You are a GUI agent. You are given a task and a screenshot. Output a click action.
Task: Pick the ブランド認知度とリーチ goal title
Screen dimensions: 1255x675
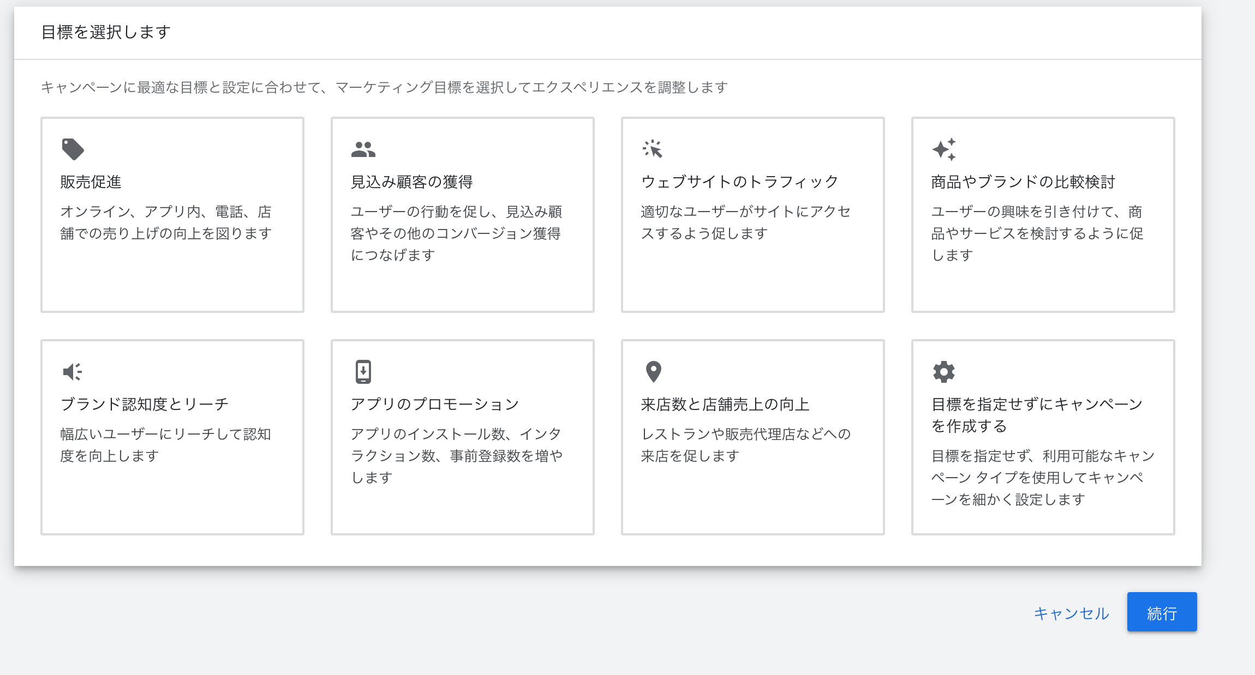point(145,404)
